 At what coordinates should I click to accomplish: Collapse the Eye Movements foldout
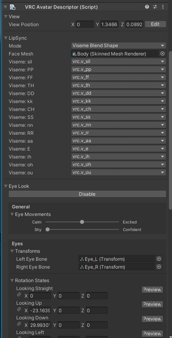click(x=12, y=214)
